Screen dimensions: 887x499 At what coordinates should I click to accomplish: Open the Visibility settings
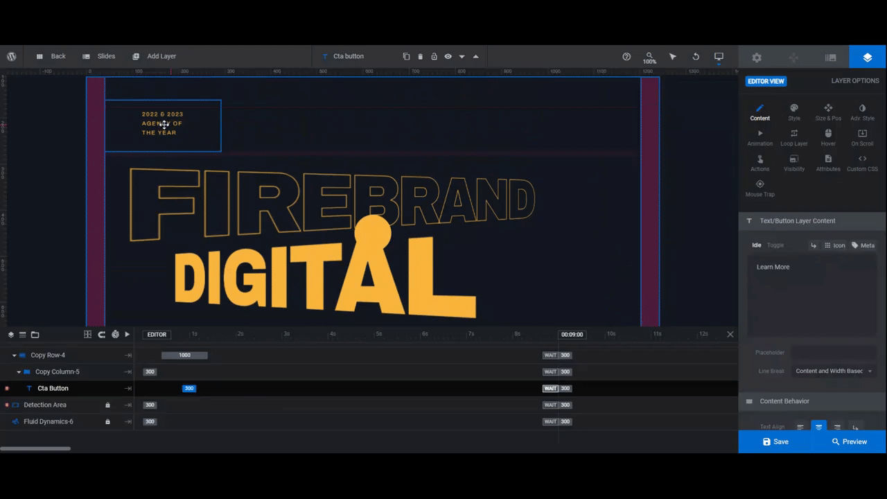[x=794, y=164]
